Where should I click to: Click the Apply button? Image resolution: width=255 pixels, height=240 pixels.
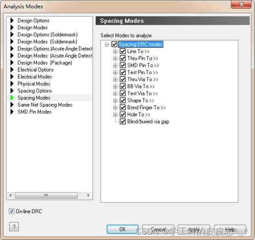click(194, 229)
